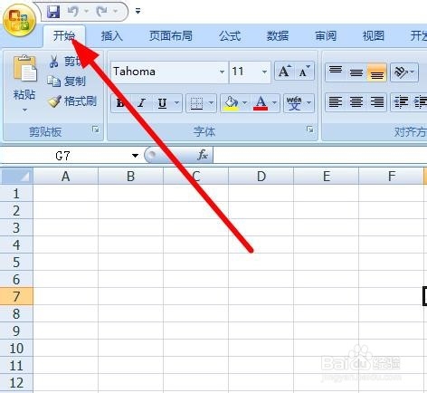Align text to the left
This screenshot has height=393, width=427.
point(336,101)
